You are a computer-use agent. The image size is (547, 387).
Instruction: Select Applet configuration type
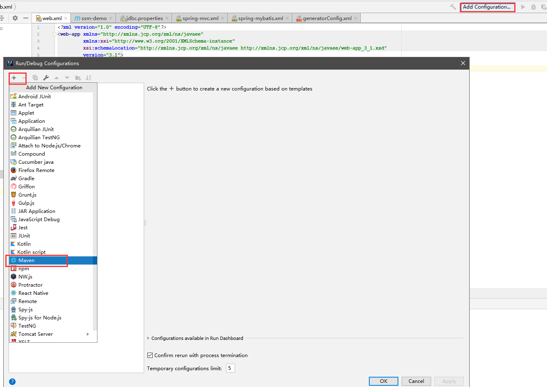coord(51,113)
